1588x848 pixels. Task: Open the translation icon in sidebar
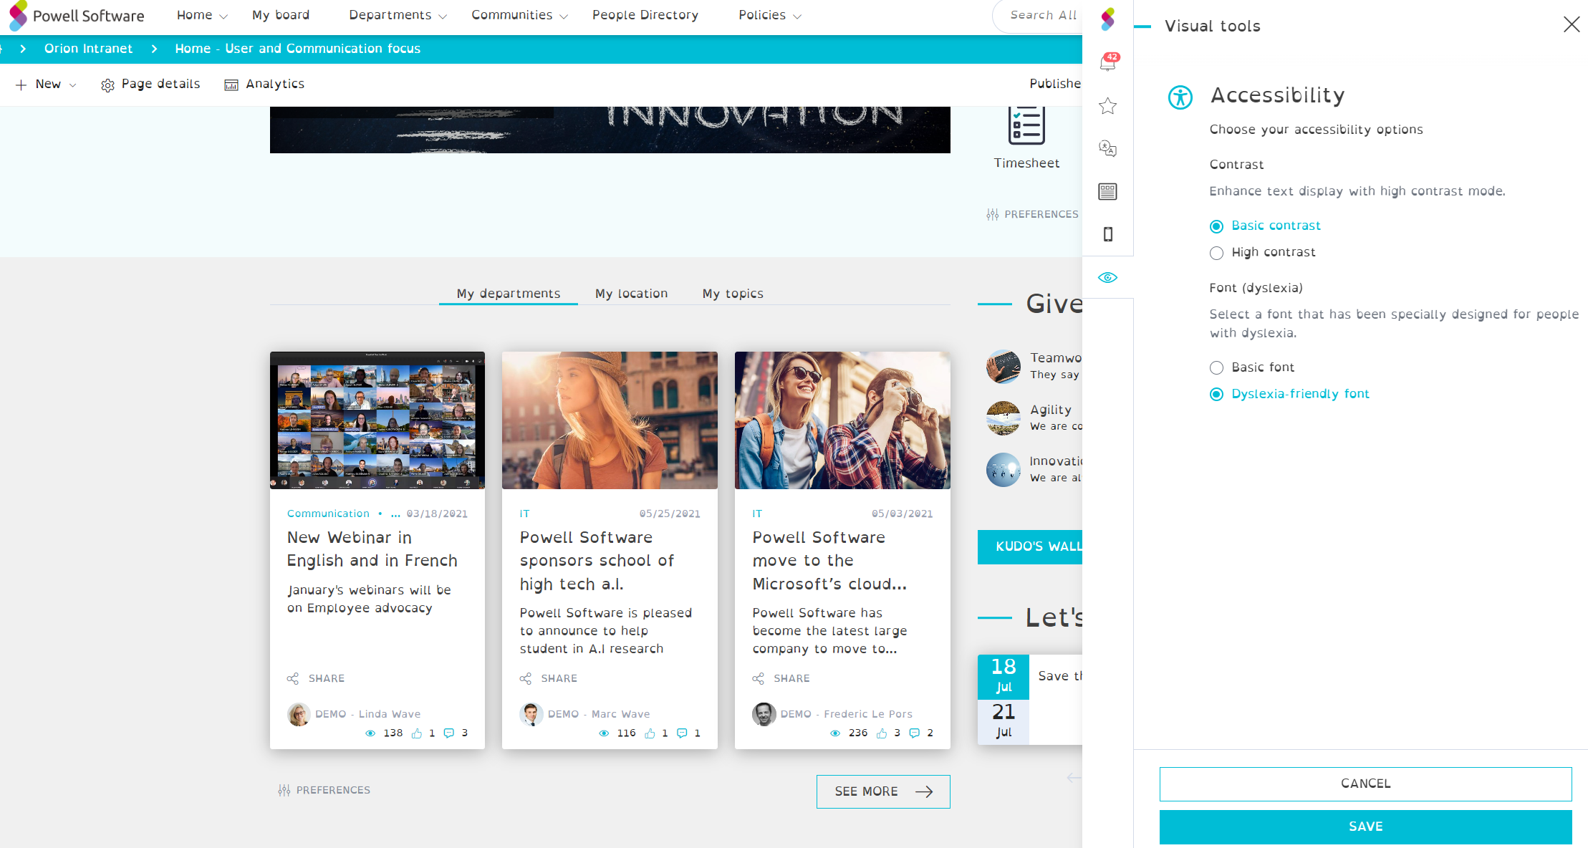1108,148
